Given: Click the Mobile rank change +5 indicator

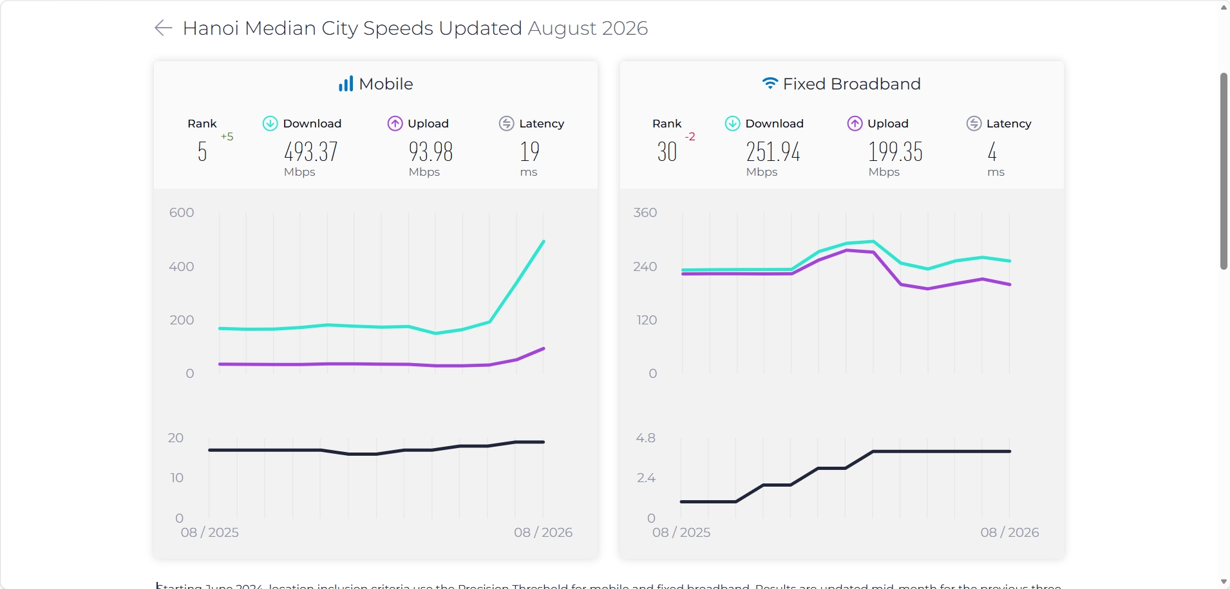Looking at the screenshot, I should coord(227,136).
